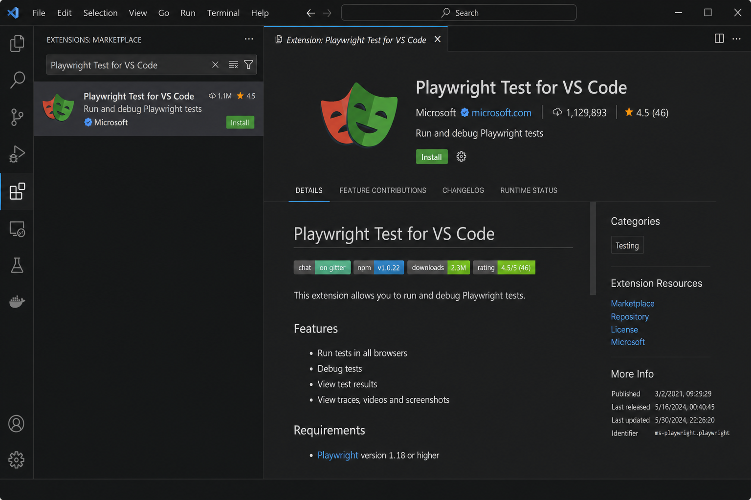This screenshot has width=751, height=500.
Task: Click the downloads 2.3M badge
Action: pos(439,268)
